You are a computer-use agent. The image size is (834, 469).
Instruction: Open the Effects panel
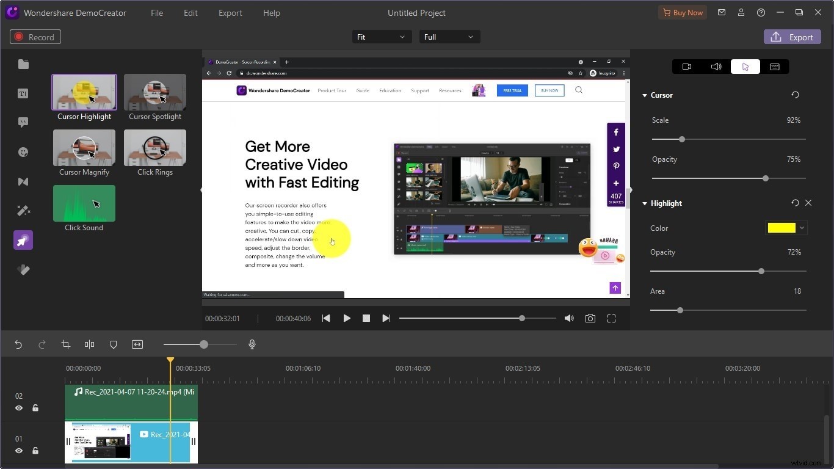point(23,211)
